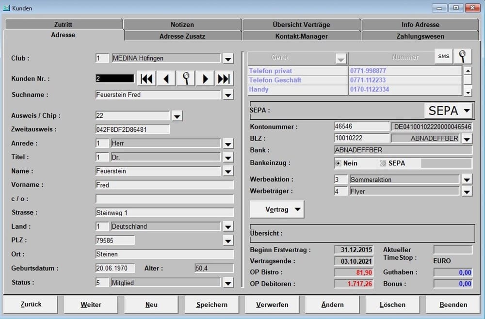Screen dimensions: 485x319
Task: Jump to the first customer record
Action: pyautogui.click(x=146, y=79)
